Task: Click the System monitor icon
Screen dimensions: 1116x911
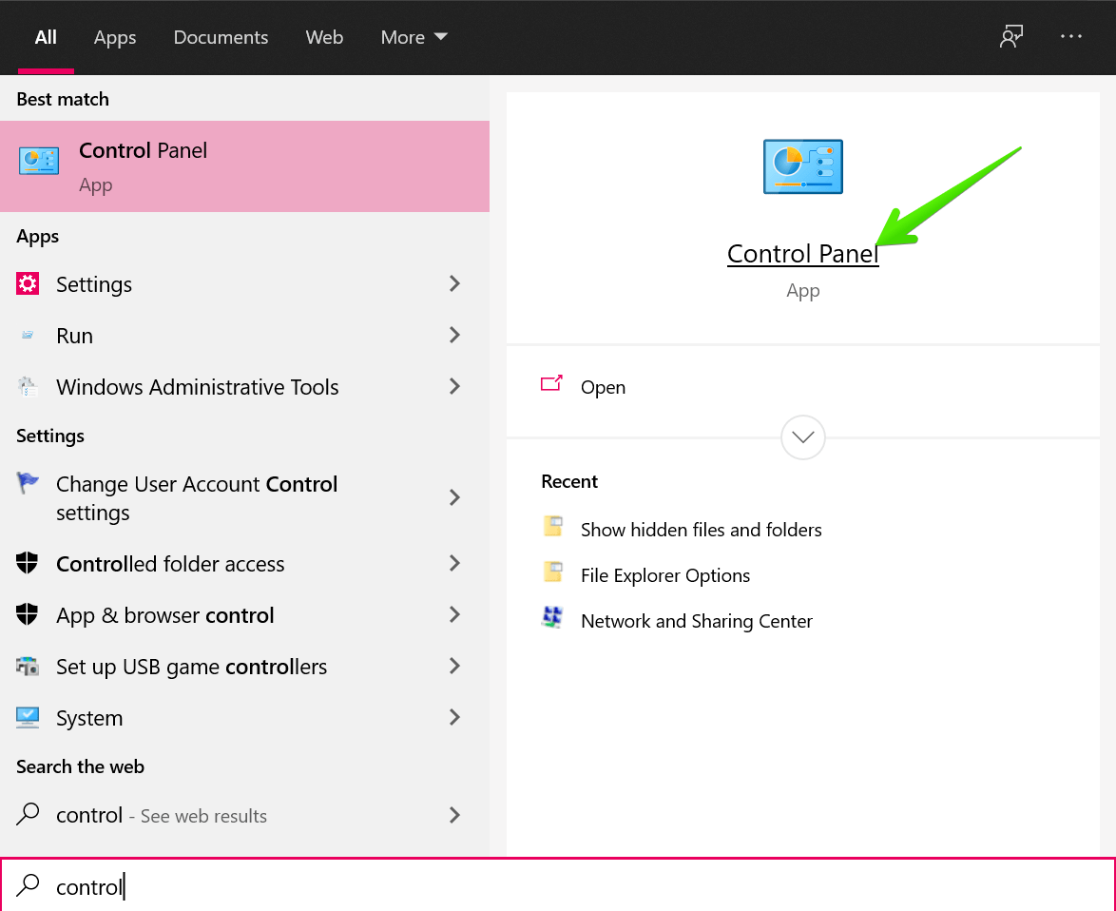Action: tap(28, 717)
